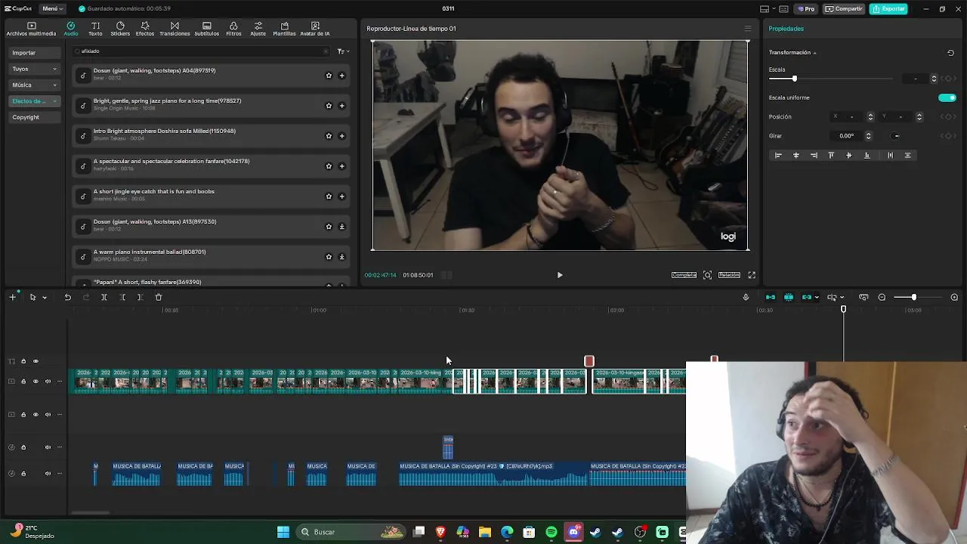The image size is (967, 544).
Task: Open the Plantillas tab
Action: tap(284, 29)
